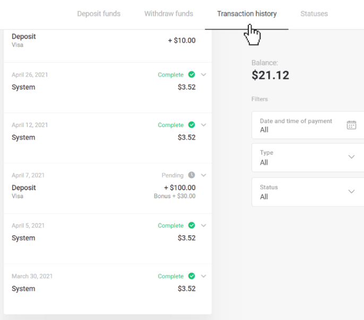Expand March 30 System transaction details
This screenshot has width=364, height=320.
(x=204, y=276)
